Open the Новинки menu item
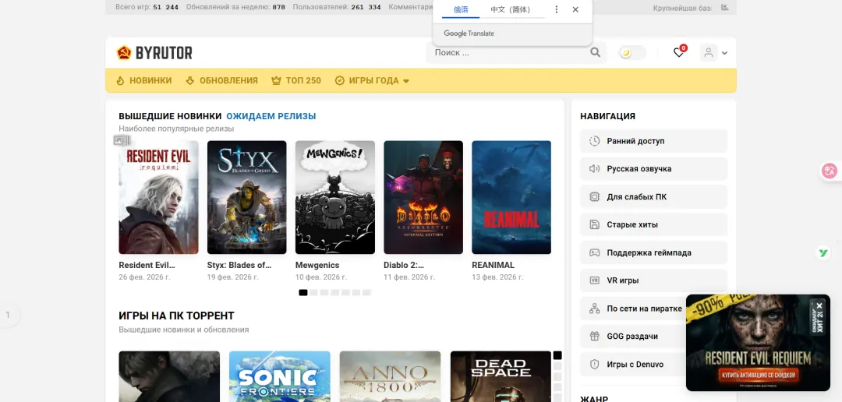Image resolution: width=842 pixels, height=402 pixels. pyautogui.click(x=144, y=80)
